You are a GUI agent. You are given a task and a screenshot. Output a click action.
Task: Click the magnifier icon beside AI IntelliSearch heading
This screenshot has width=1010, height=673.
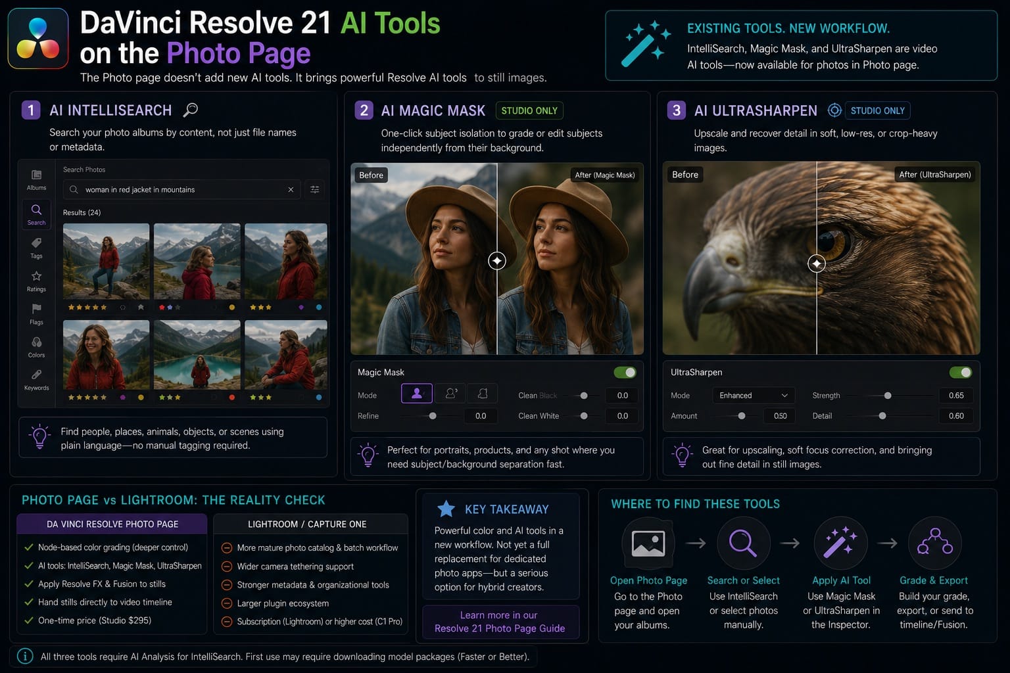[190, 110]
